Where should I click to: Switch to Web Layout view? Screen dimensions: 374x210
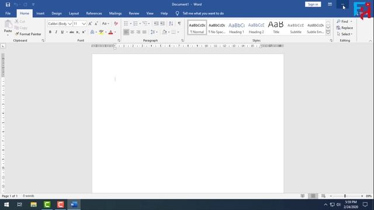point(323,196)
